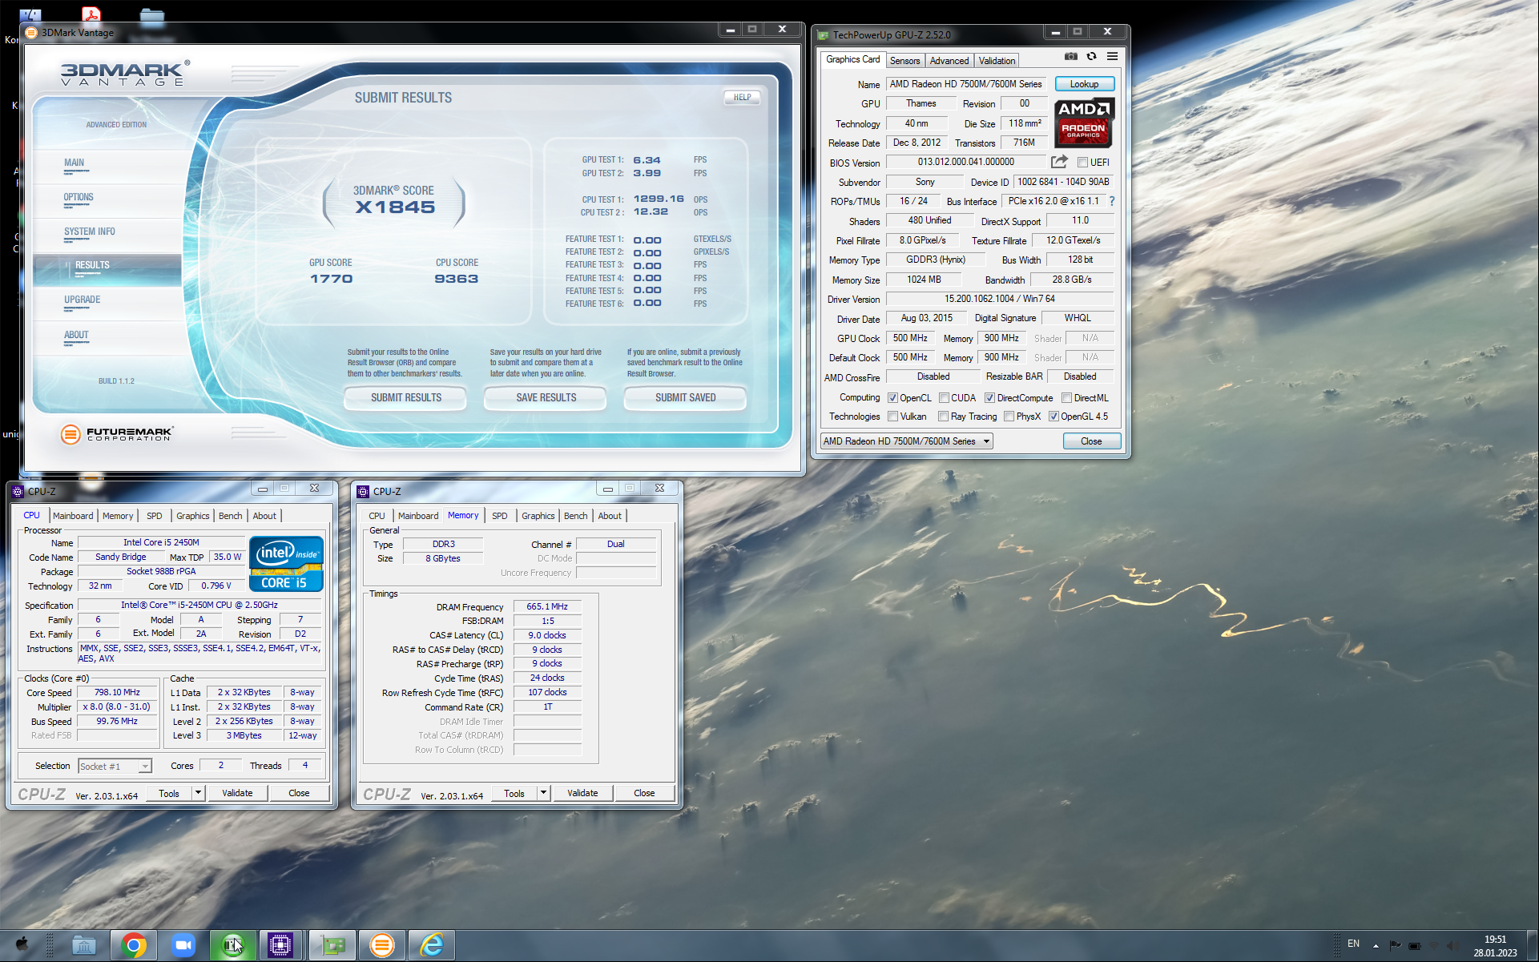The image size is (1539, 962).
Task: Open the Socket #1 selection dropdown
Action: tap(115, 767)
